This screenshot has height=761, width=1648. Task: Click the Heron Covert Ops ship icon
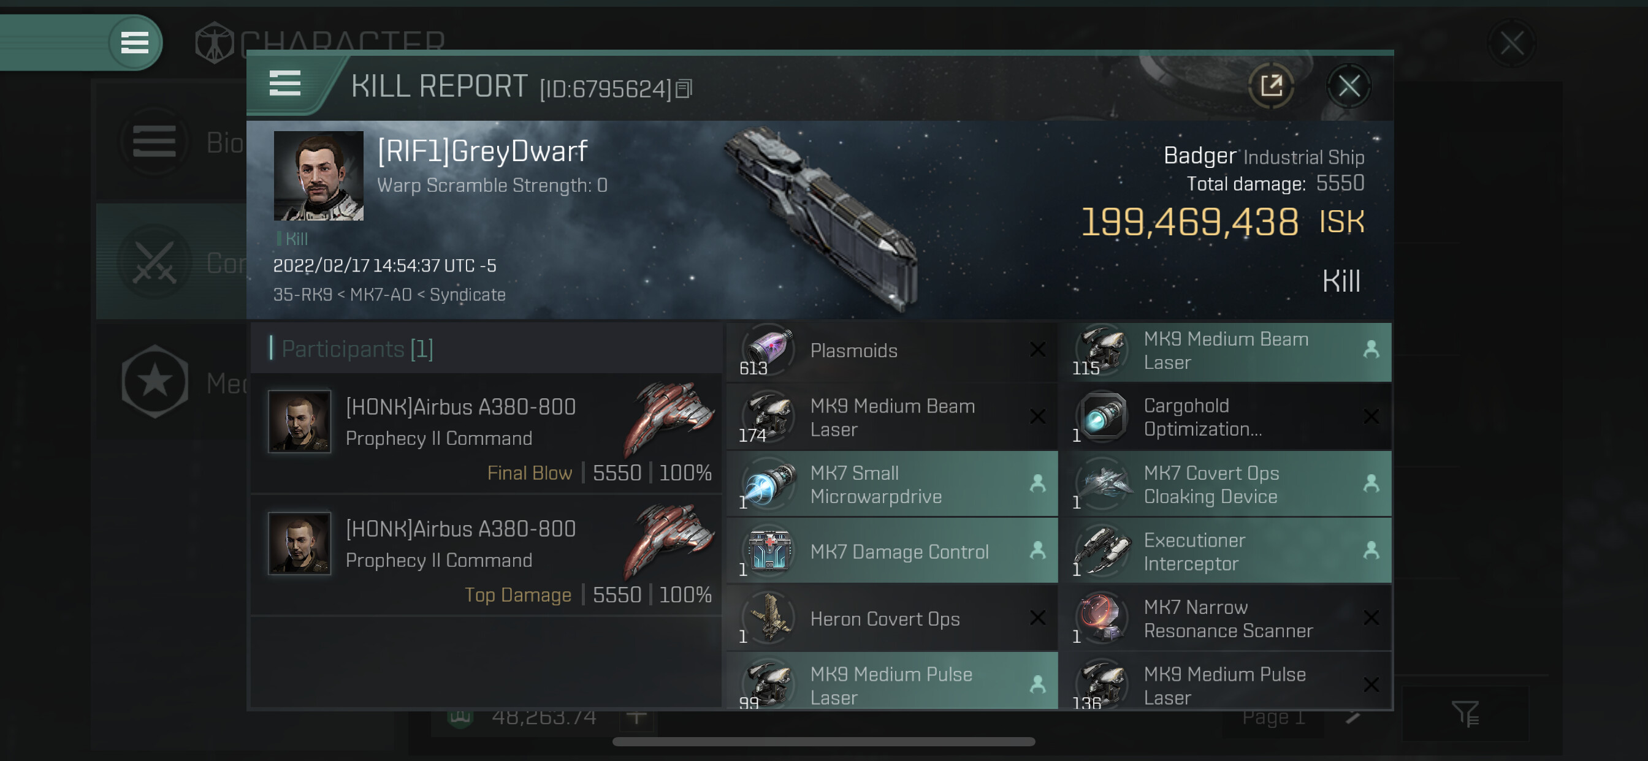click(768, 618)
